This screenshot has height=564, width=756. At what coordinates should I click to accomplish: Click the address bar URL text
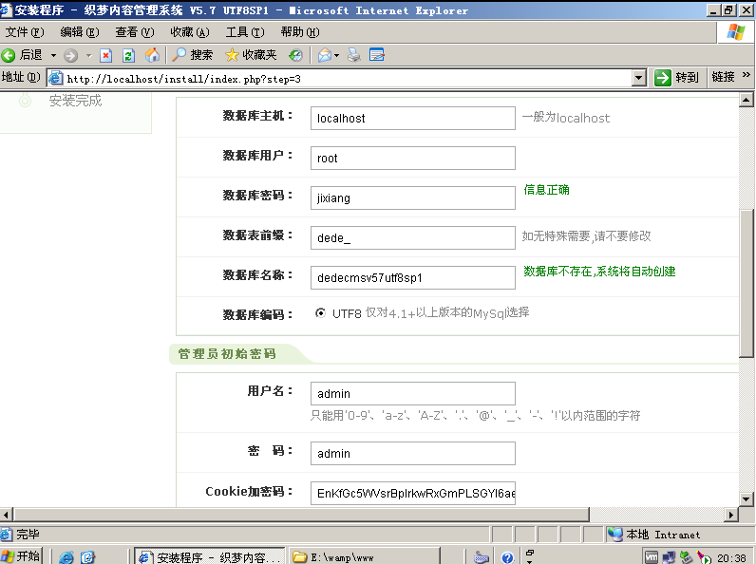(183, 79)
